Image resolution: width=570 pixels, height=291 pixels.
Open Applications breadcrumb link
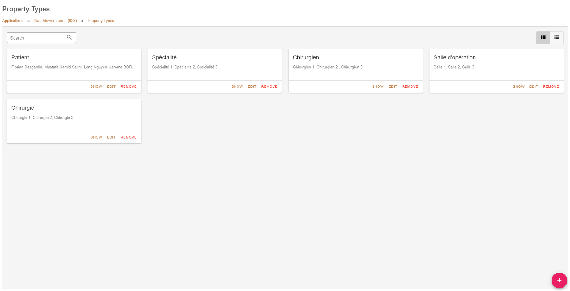(13, 21)
